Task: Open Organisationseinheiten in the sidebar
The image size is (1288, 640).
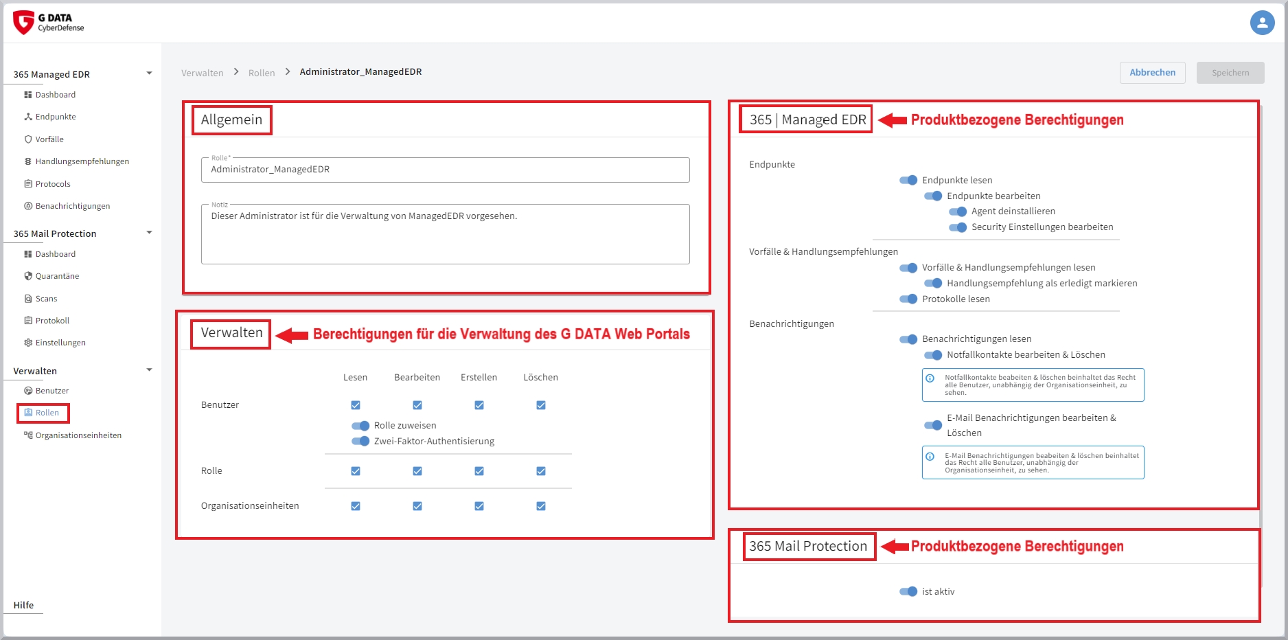Action: pyautogui.click(x=78, y=435)
